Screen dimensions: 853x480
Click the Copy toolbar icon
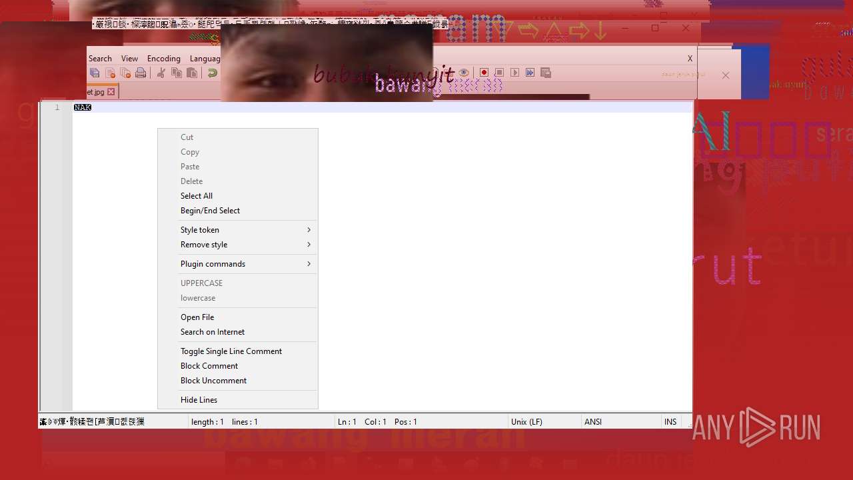tap(177, 73)
